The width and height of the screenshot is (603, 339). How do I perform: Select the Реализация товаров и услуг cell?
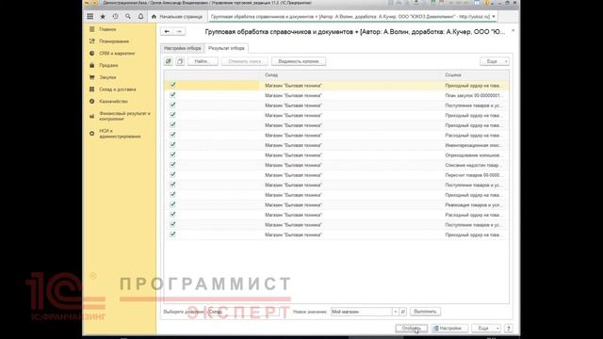(475, 205)
